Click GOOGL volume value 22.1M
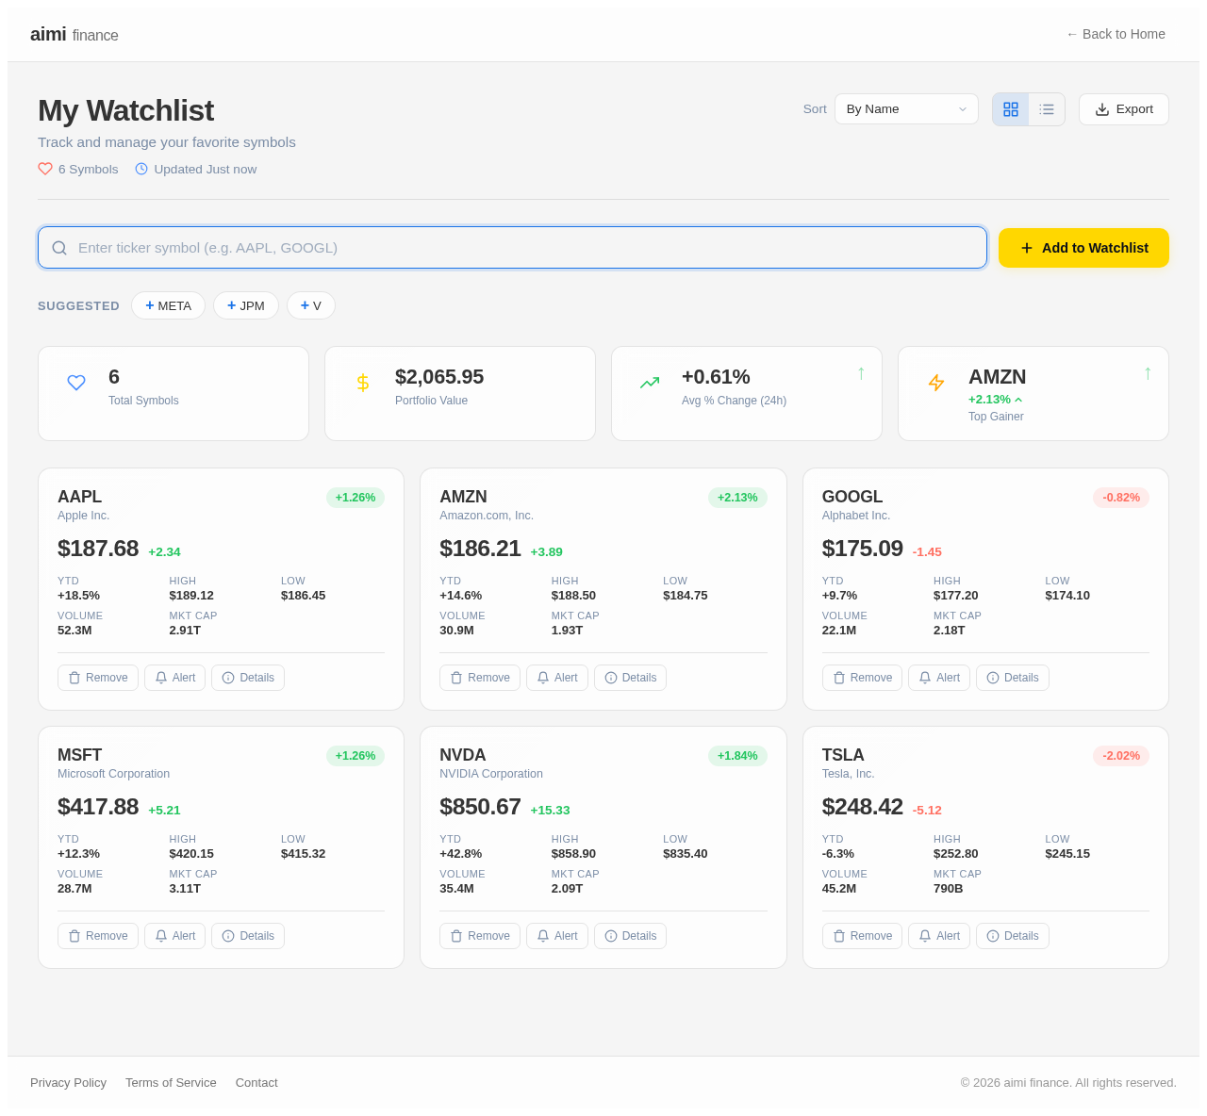Image resolution: width=1207 pixels, height=1116 pixels. (839, 631)
